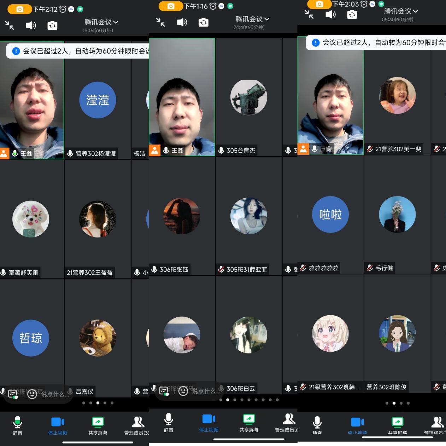The width and height of the screenshot is (446, 446).
Task: Tap the minimize icon in the 15:04 meeting
Action: (10, 25)
